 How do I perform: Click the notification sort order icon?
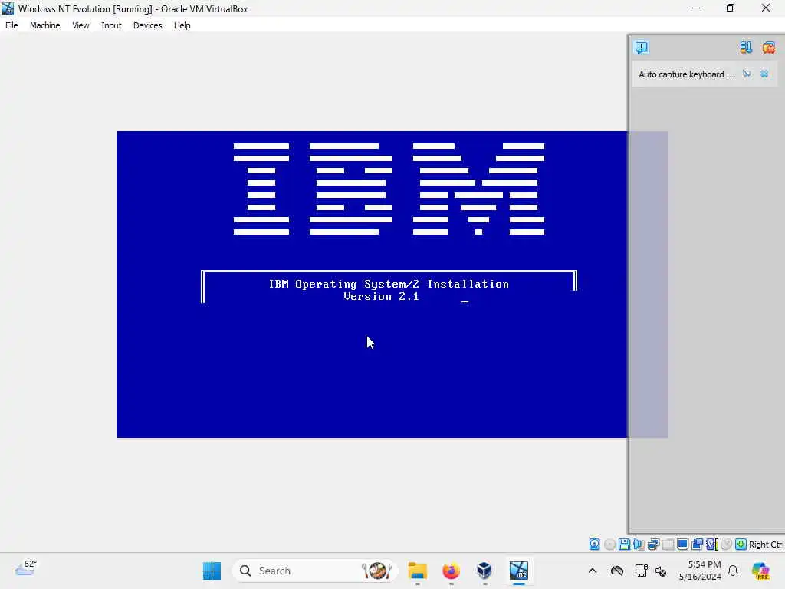pos(746,47)
